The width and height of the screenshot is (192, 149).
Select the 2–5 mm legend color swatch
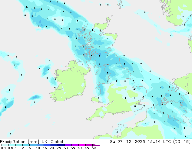(x=26, y=145)
